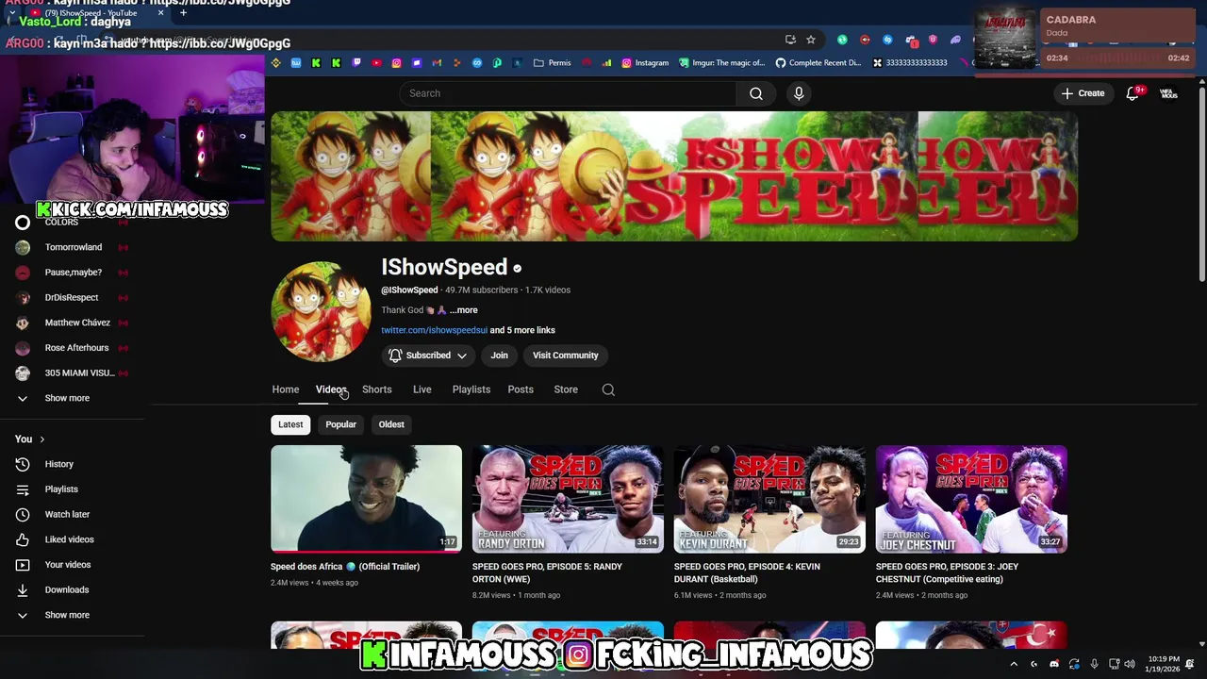Start voice search with microphone icon
Image resolution: width=1207 pixels, height=679 pixels.
799,93
